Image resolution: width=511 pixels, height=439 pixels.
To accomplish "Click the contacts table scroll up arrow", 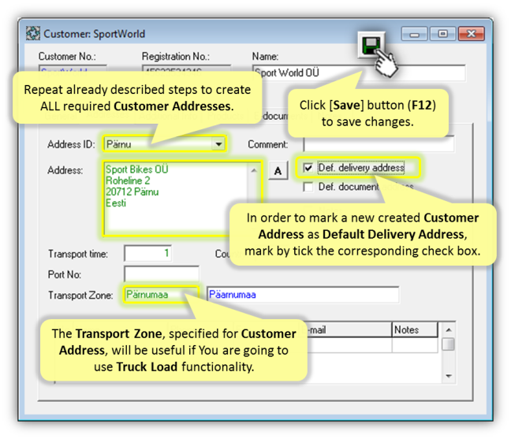I will (449, 329).
